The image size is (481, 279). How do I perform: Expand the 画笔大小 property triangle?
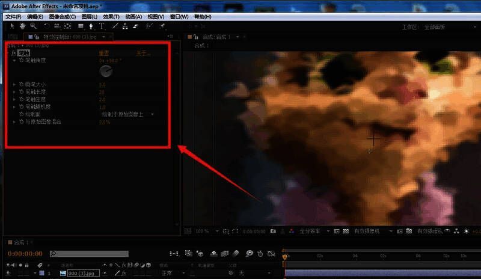(14, 84)
